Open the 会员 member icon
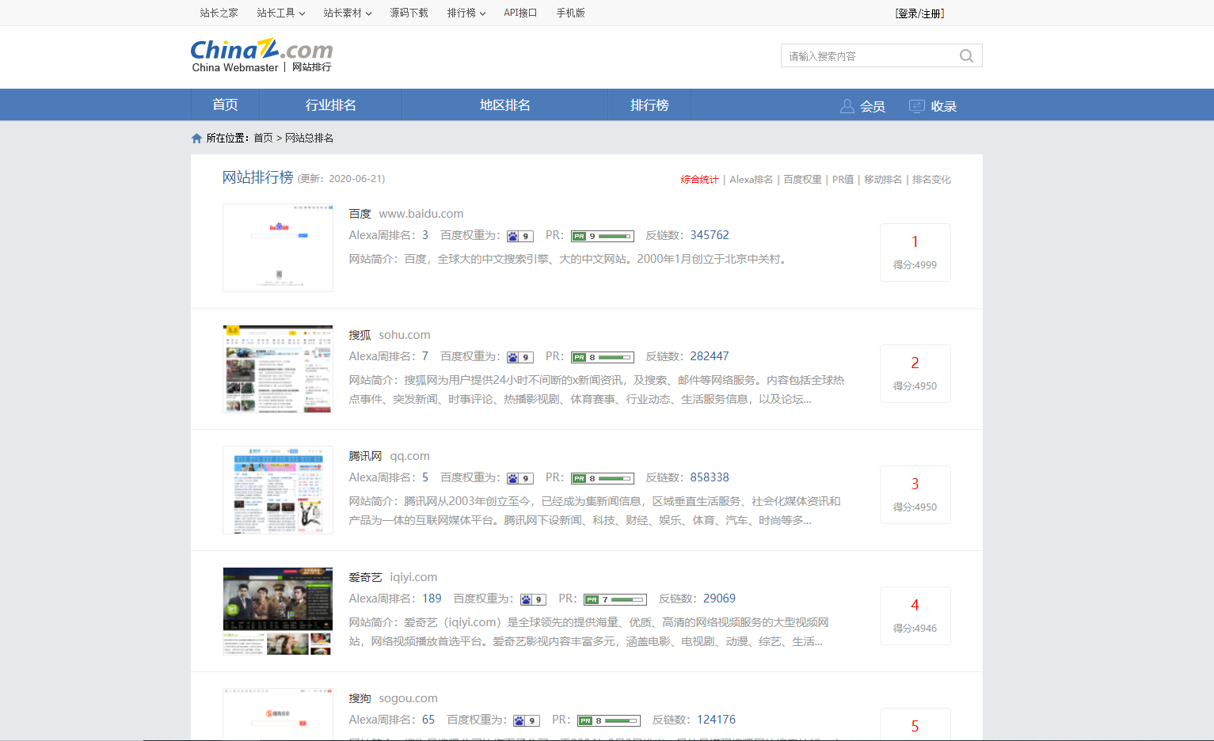The image size is (1214, 741). 847,106
